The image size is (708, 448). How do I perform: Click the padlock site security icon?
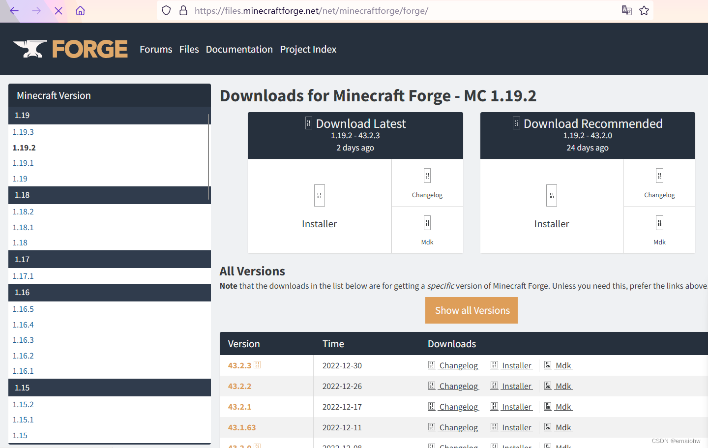(183, 11)
